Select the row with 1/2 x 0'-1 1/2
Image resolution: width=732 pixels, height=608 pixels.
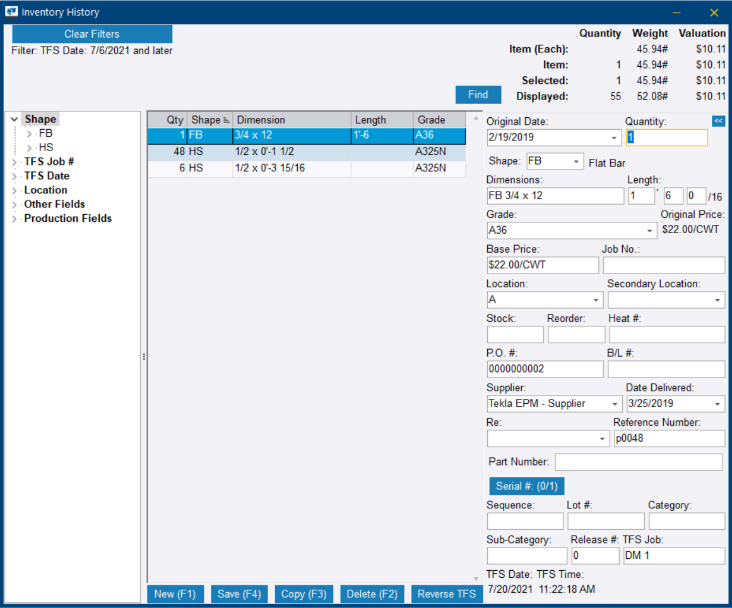pos(307,152)
